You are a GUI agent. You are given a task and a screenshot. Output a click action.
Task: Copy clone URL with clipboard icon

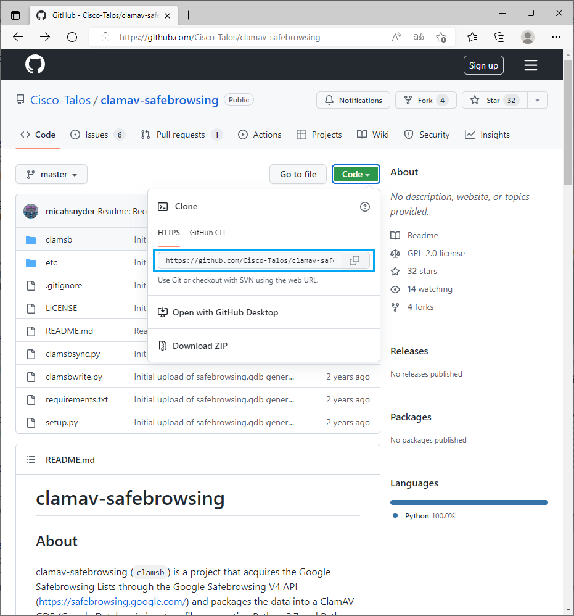(355, 260)
